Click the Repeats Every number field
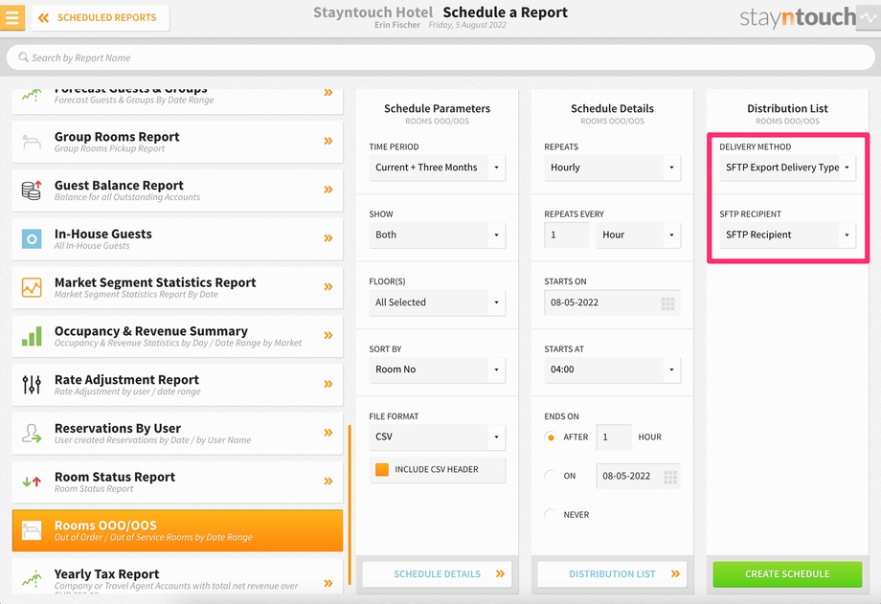 click(x=567, y=235)
